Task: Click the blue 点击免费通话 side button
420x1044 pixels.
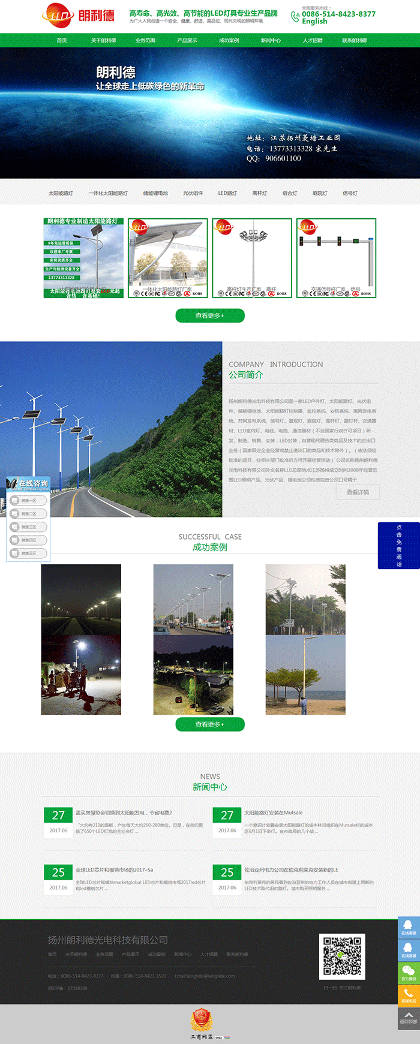Action: (398, 546)
